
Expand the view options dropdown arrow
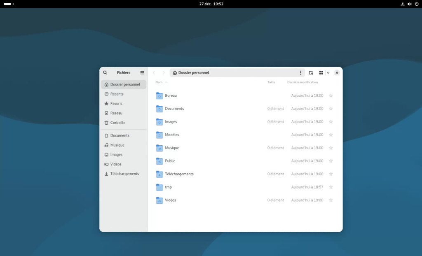click(328, 73)
